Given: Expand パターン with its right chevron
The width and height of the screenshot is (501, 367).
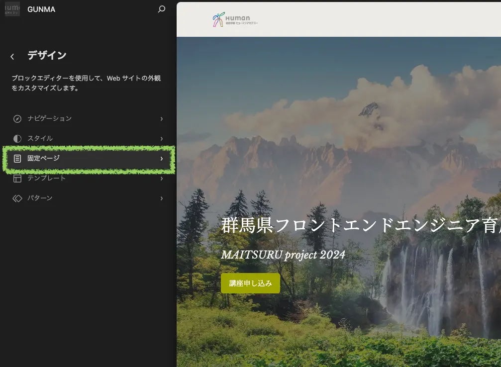Looking at the screenshot, I should [x=162, y=198].
